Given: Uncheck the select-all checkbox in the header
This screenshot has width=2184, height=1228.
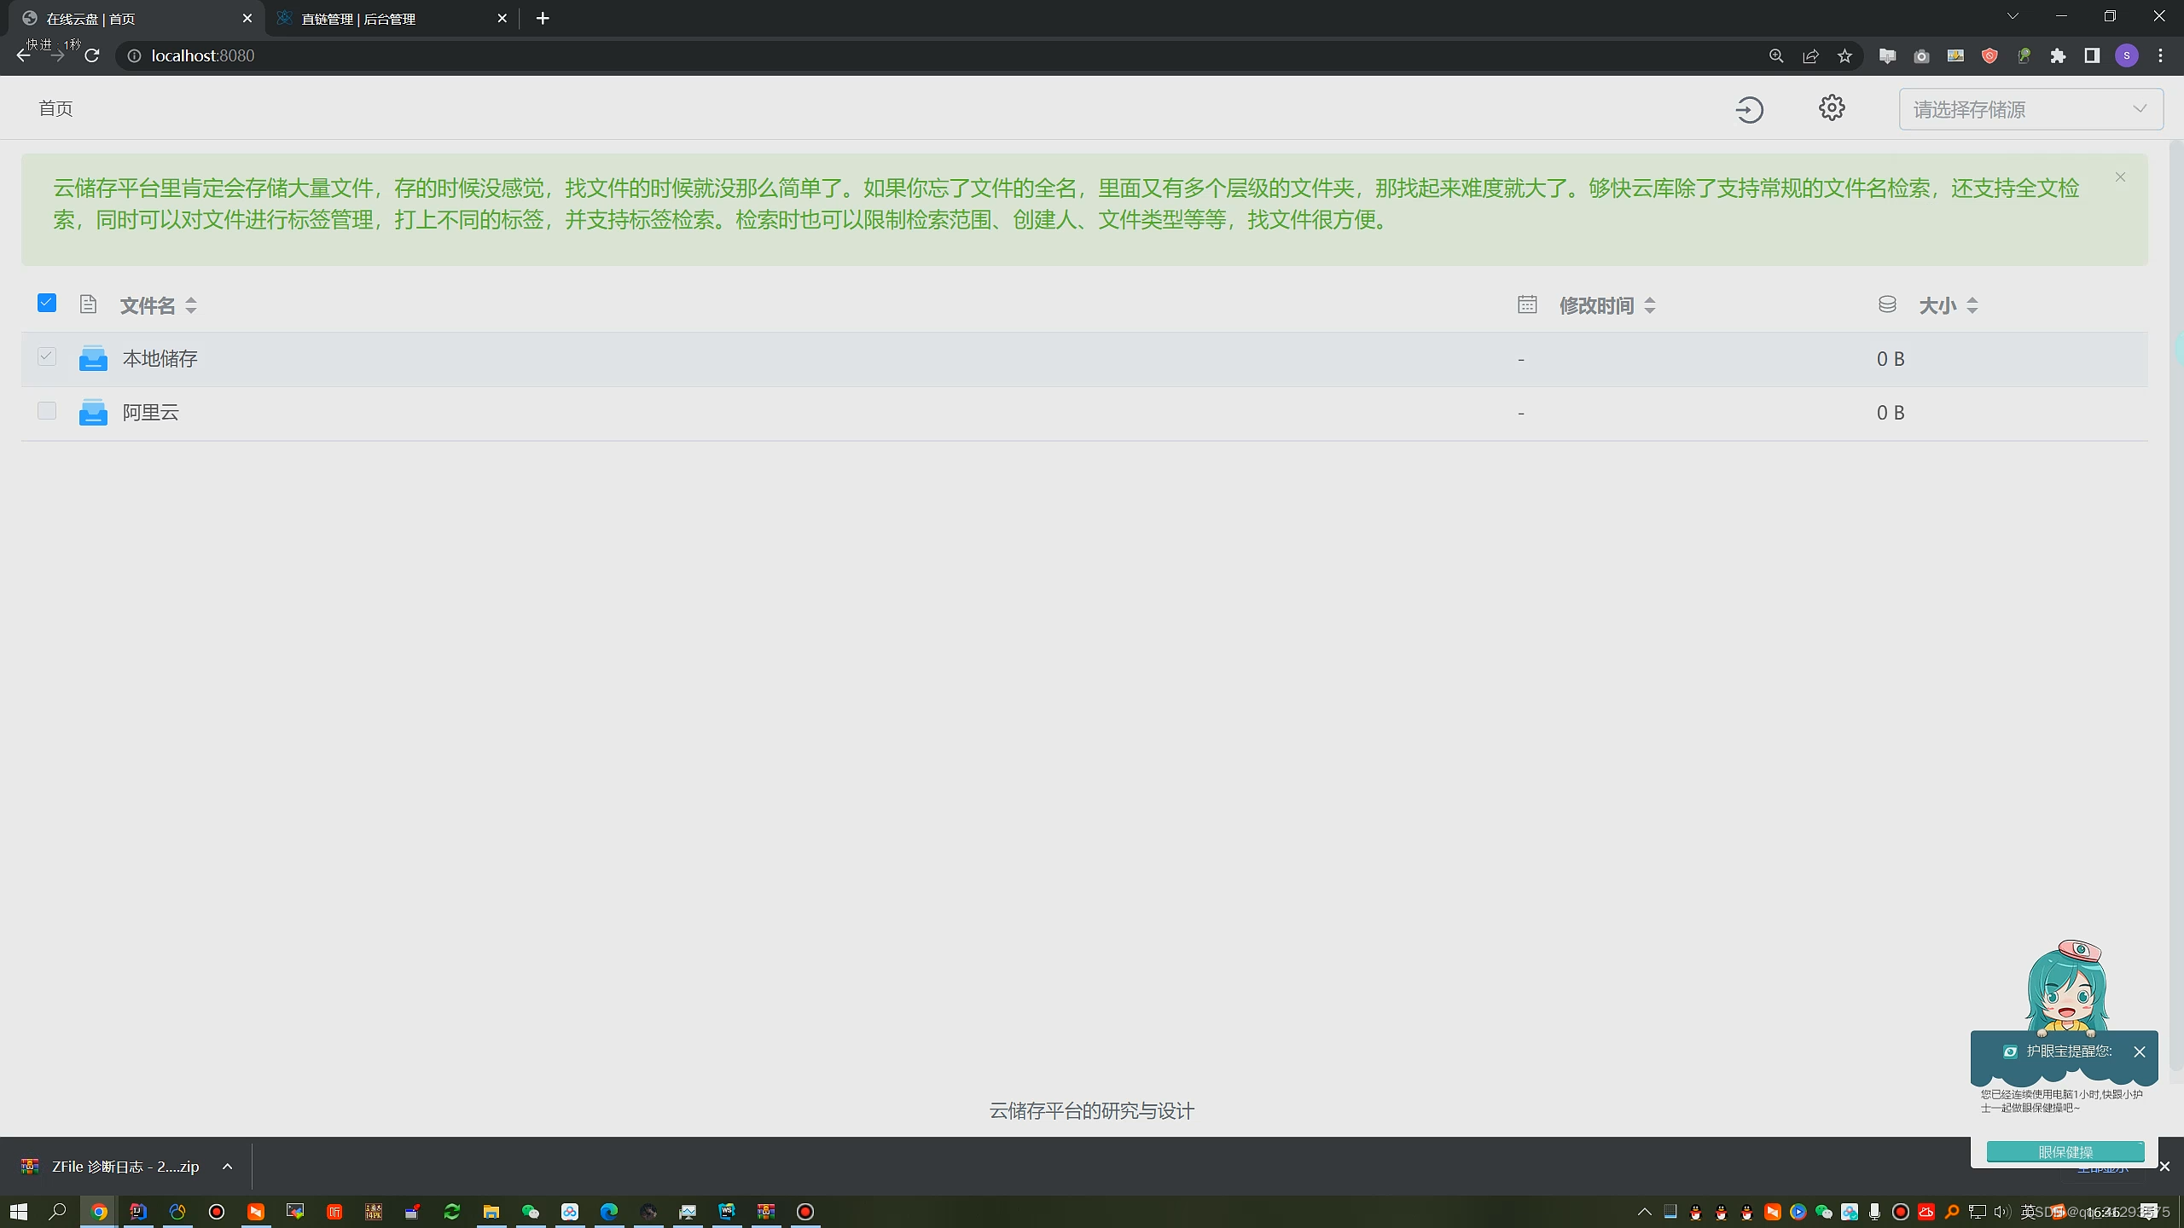Looking at the screenshot, I should click(x=46, y=303).
